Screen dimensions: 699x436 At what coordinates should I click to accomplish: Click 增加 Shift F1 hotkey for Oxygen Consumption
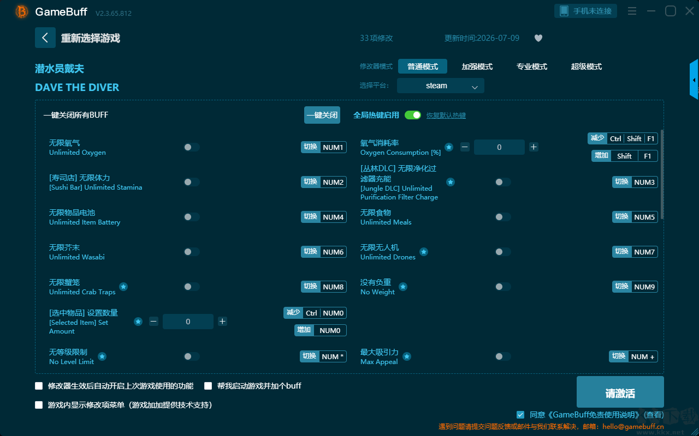coord(625,156)
